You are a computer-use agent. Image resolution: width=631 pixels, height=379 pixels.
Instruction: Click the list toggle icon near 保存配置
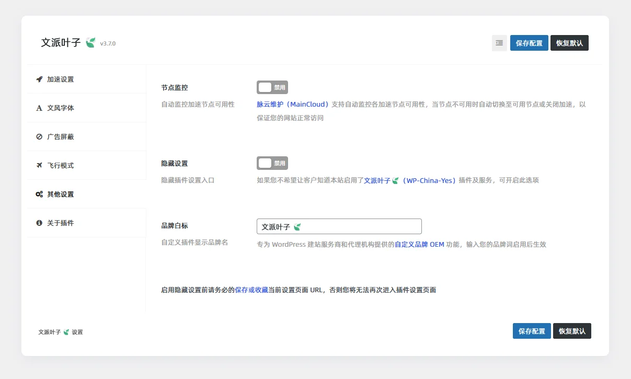(499, 43)
